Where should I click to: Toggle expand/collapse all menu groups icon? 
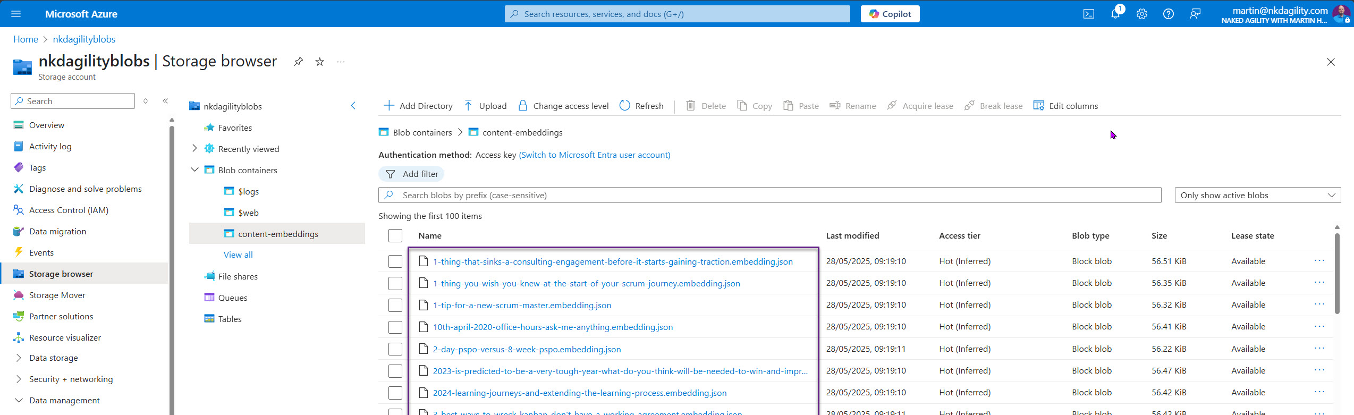(x=146, y=101)
